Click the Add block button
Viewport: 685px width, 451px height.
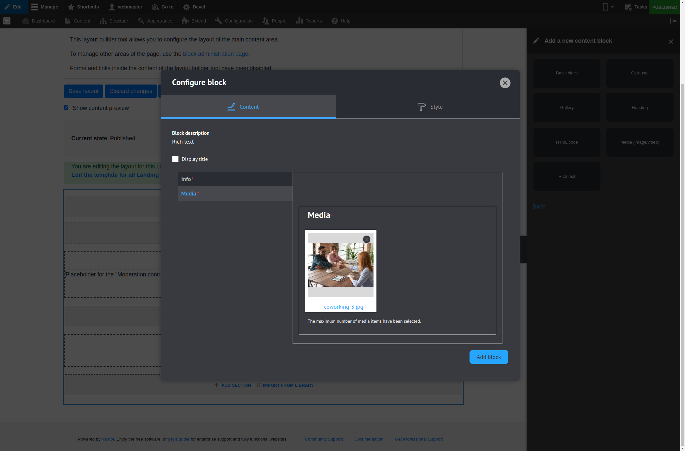pyautogui.click(x=488, y=357)
